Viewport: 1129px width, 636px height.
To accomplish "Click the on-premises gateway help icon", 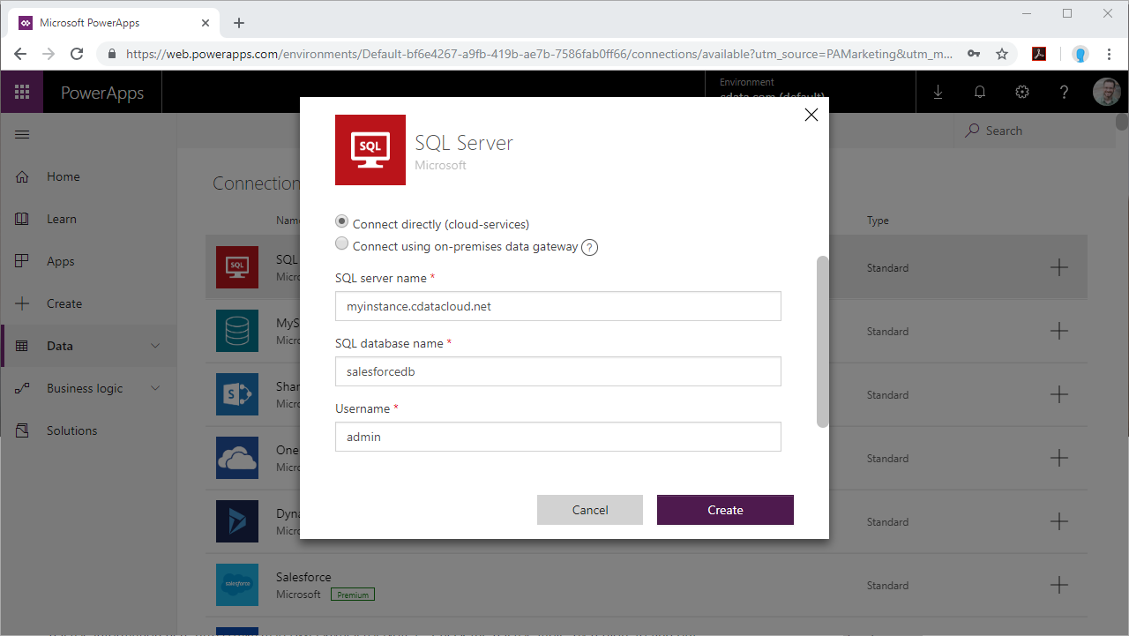I will tap(590, 247).
